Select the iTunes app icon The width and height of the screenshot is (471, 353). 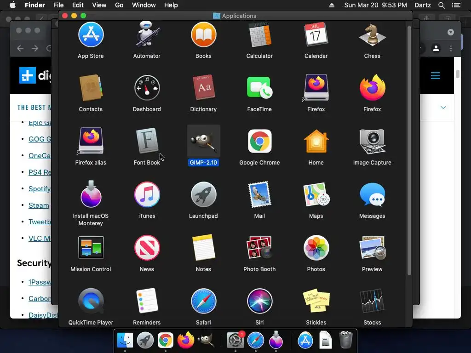147,194
